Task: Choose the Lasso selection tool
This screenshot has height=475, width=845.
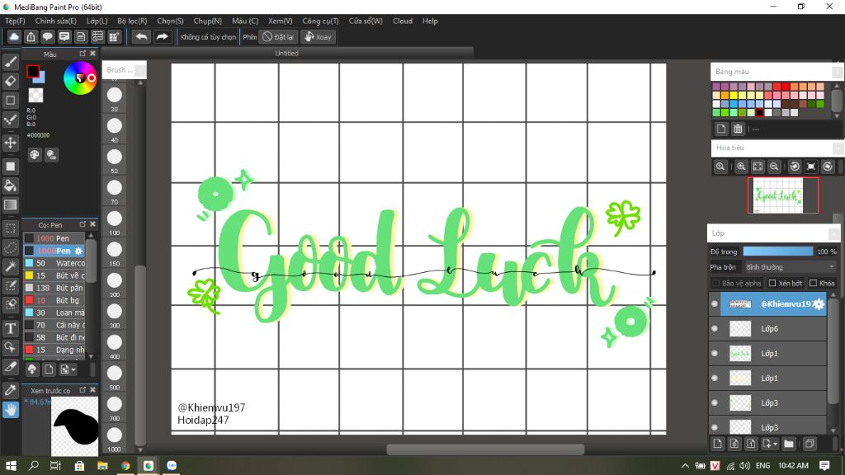Action: pos(10,247)
